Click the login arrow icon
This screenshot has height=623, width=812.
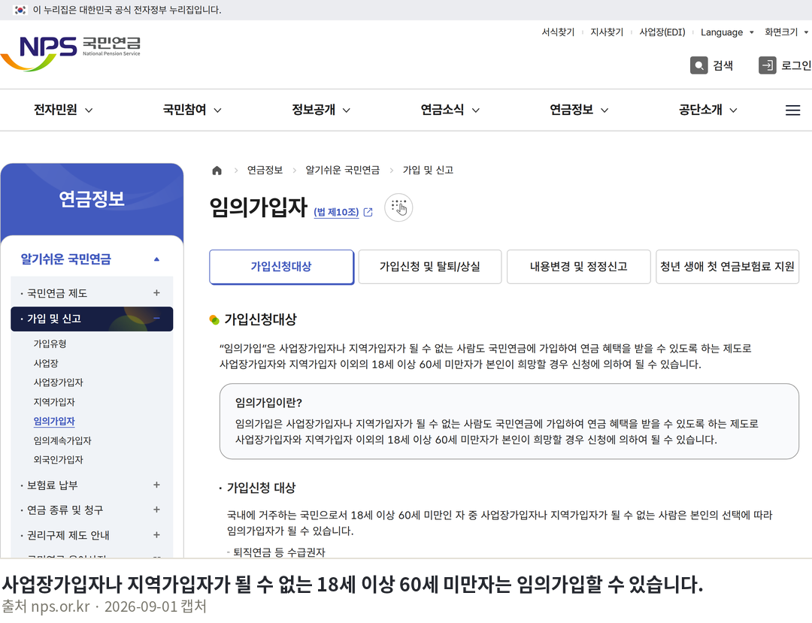tap(767, 65)
